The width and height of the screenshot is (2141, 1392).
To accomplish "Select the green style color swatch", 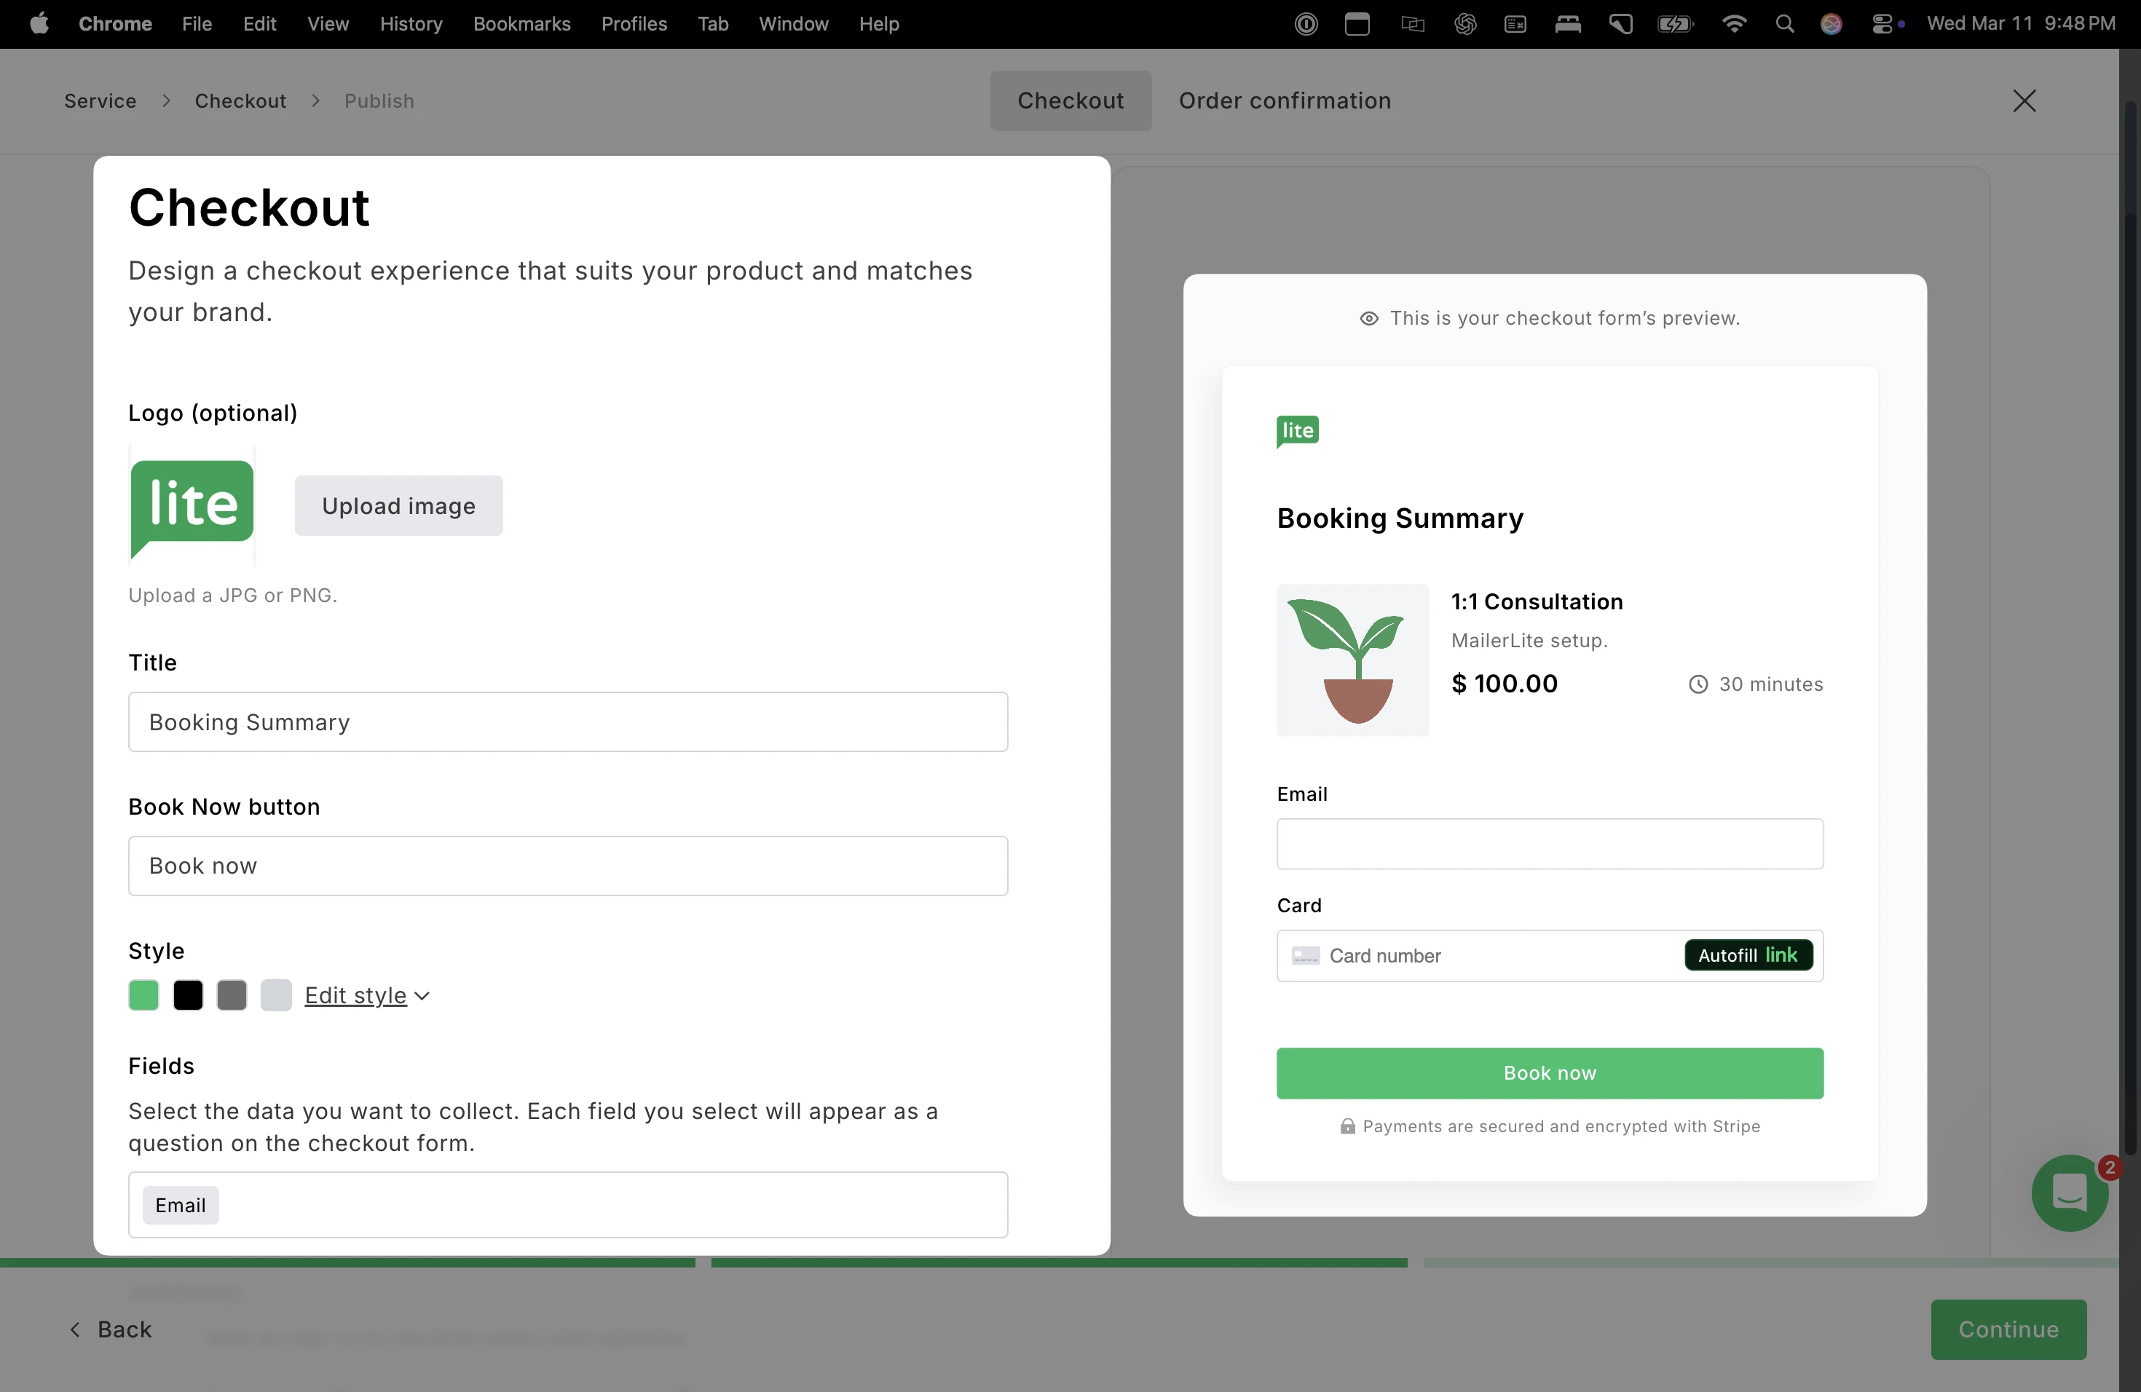I will coord(144,995).
